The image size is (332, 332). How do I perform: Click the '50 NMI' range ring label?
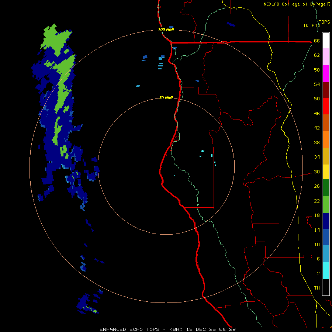tap(166, 98)
